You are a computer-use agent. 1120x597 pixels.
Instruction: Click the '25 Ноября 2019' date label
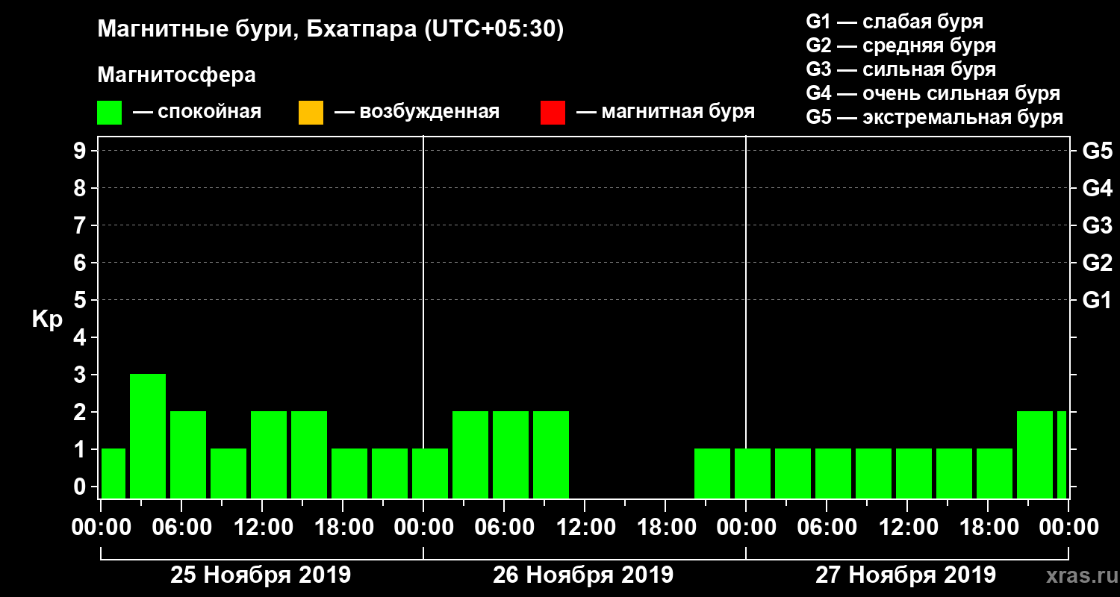261,575
